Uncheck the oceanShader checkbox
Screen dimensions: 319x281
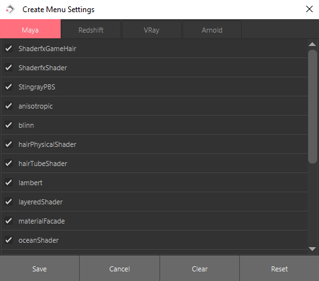click(9, 240)
